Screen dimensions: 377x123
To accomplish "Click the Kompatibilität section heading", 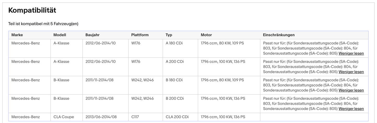I will (32, 10).
